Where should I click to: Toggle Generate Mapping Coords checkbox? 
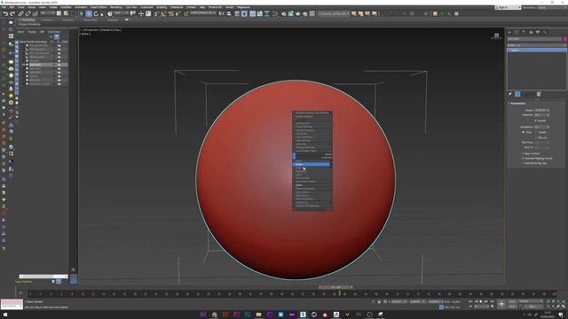(x=523, y=158)
